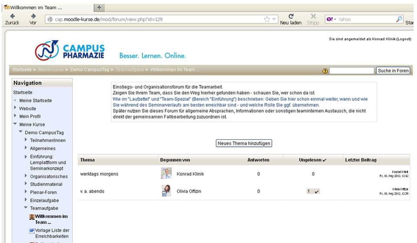This screenshot has height=243, width=417.
Task: Mark Olivia Offizin's thread as read checkmark
Action: tap(317, 192)
